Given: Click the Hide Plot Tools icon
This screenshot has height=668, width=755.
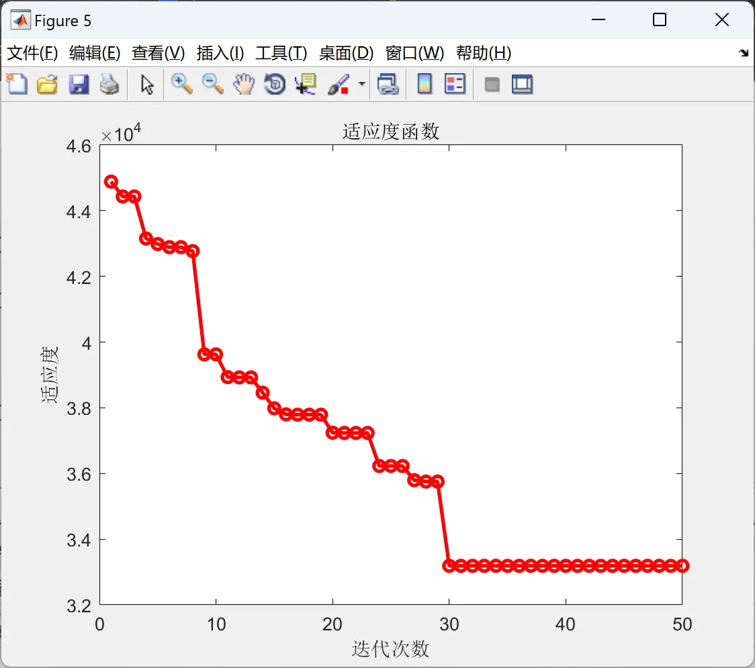Looking at the screenshot, I should point(492,85).
